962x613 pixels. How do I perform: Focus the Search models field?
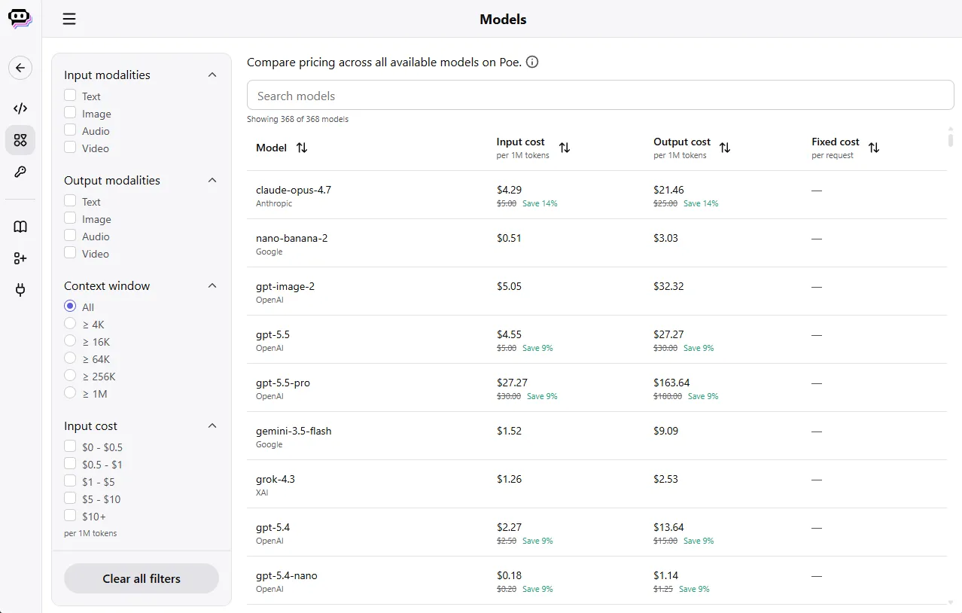pos(601,96)
